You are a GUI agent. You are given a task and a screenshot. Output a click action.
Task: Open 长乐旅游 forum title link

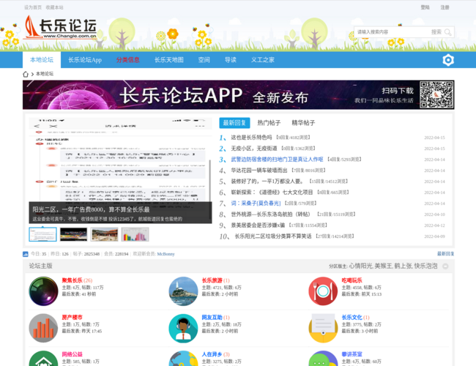[212, 280]
